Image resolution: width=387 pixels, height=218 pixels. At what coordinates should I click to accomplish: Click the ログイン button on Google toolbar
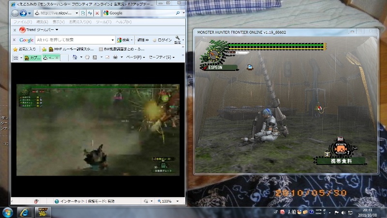pos(162,40)
